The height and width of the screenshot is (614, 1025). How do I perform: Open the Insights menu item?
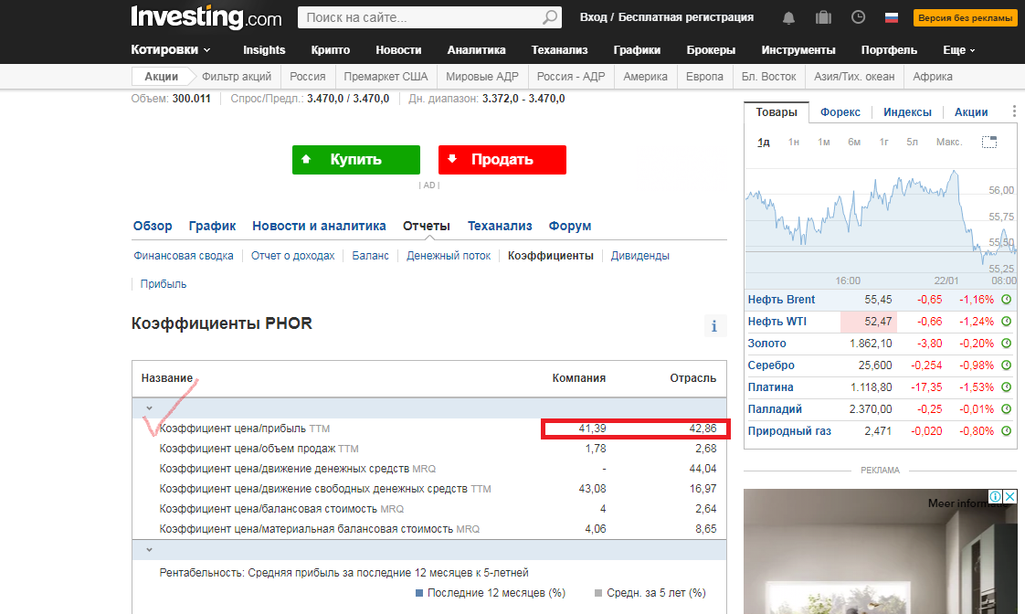click(264, 49)
